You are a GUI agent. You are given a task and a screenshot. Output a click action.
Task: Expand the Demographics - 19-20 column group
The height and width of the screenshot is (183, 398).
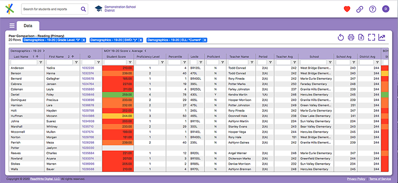click(x=44, y=51)
